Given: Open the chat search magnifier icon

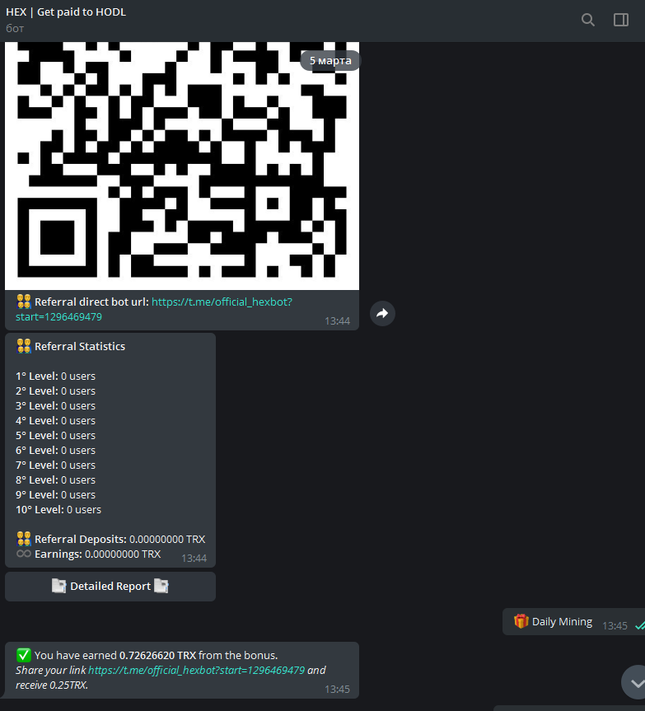Looking at the screenshot, I should coord(587,20).
